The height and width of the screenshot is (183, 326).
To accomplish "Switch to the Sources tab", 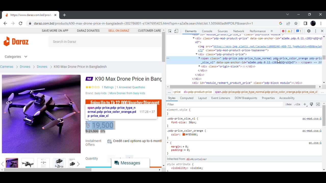I will (223, 31).
